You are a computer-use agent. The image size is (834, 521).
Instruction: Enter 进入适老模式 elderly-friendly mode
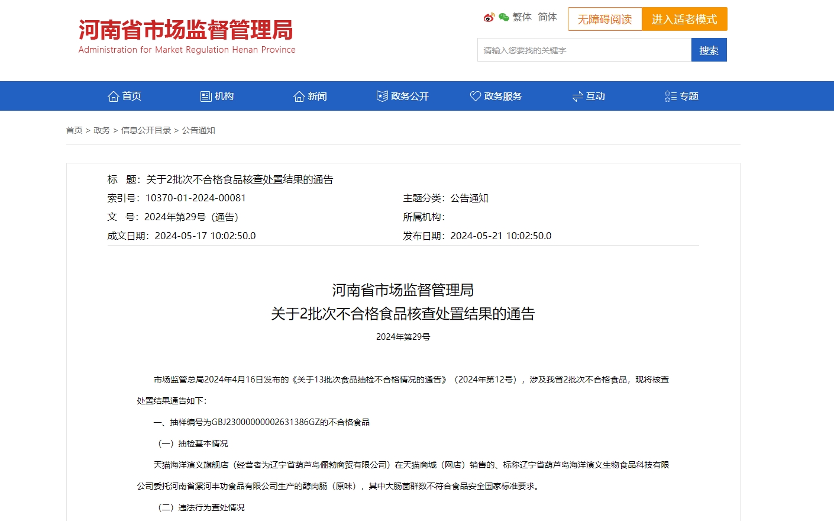(684, 19)
